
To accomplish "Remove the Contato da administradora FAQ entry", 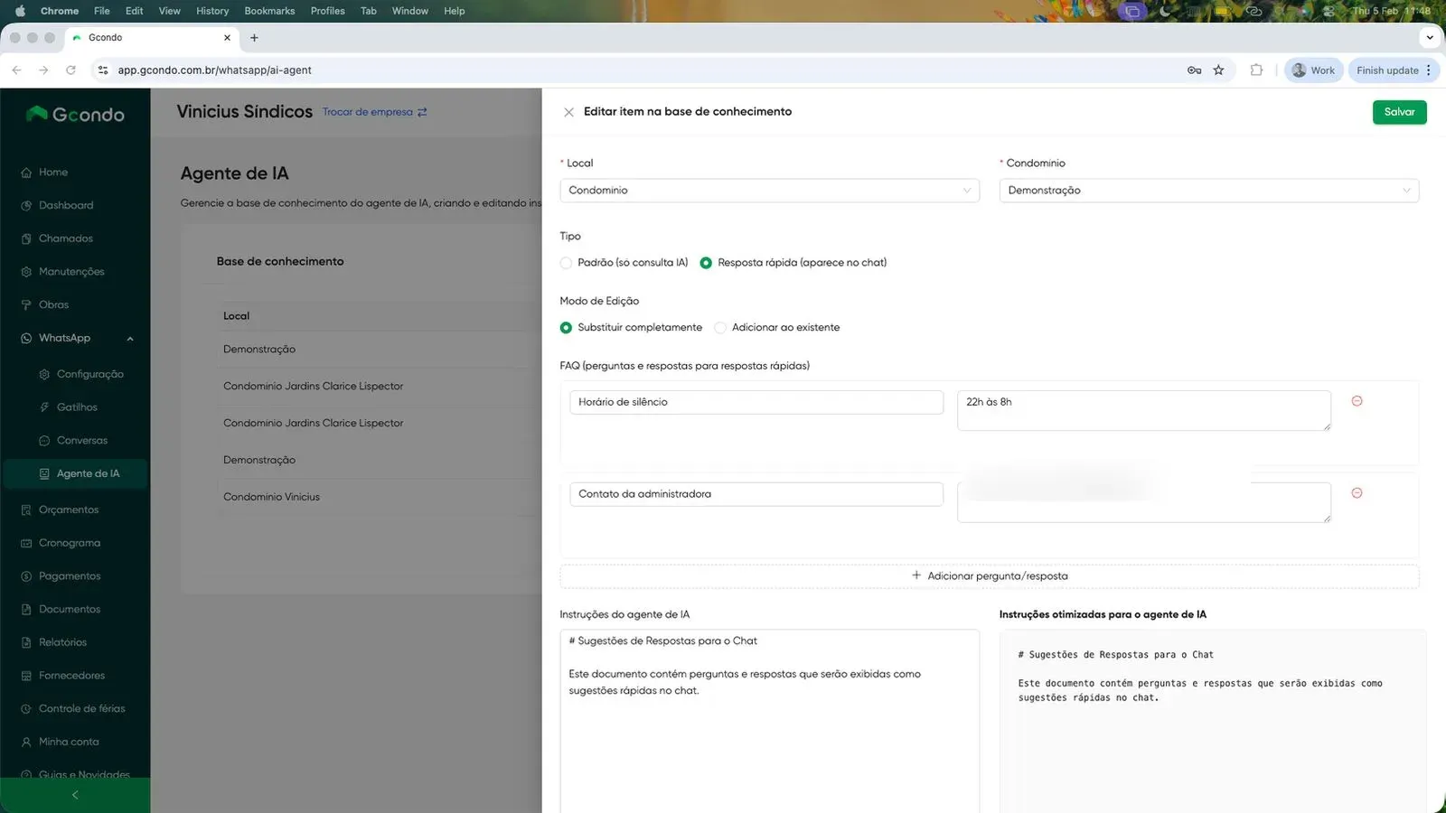I will coord(1357,493).
